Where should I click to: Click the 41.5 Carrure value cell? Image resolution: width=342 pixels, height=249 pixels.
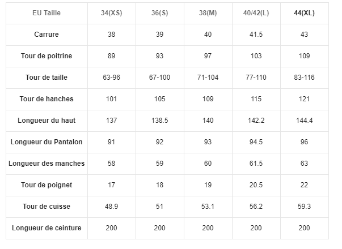[256, 35]
